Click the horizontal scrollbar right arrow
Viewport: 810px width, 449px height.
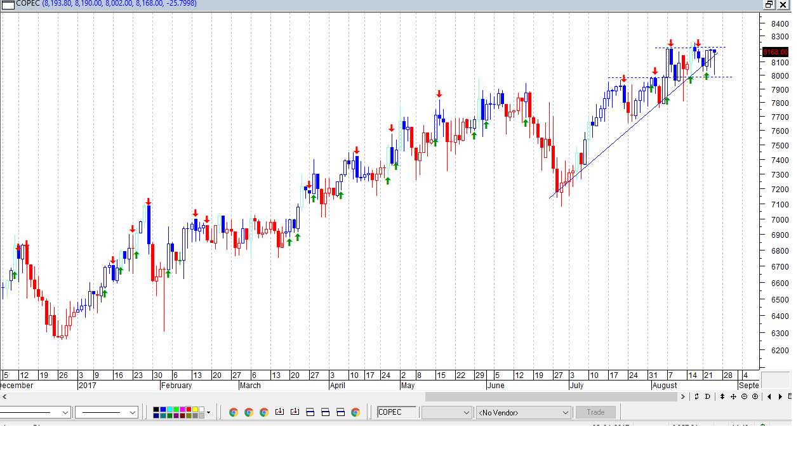click(x=683, y=397)
